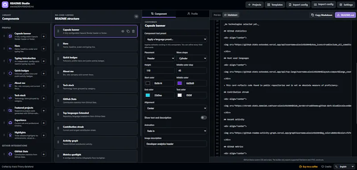Open the Wave shape Cylinder dropdown
Viewport: 357px width, 170px height.
click(x=191, y=58)
